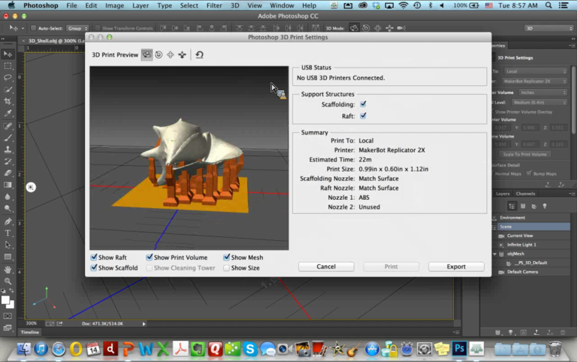577x362 pixels.
Task: Reset the 3D preview camera view
Action: pos(200,55)
